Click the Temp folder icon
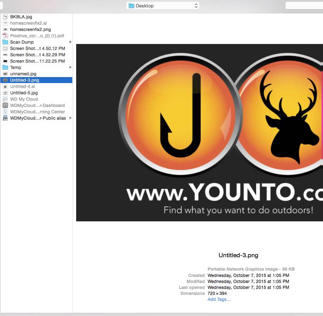The image size is (323, 316). pos(5,68)
